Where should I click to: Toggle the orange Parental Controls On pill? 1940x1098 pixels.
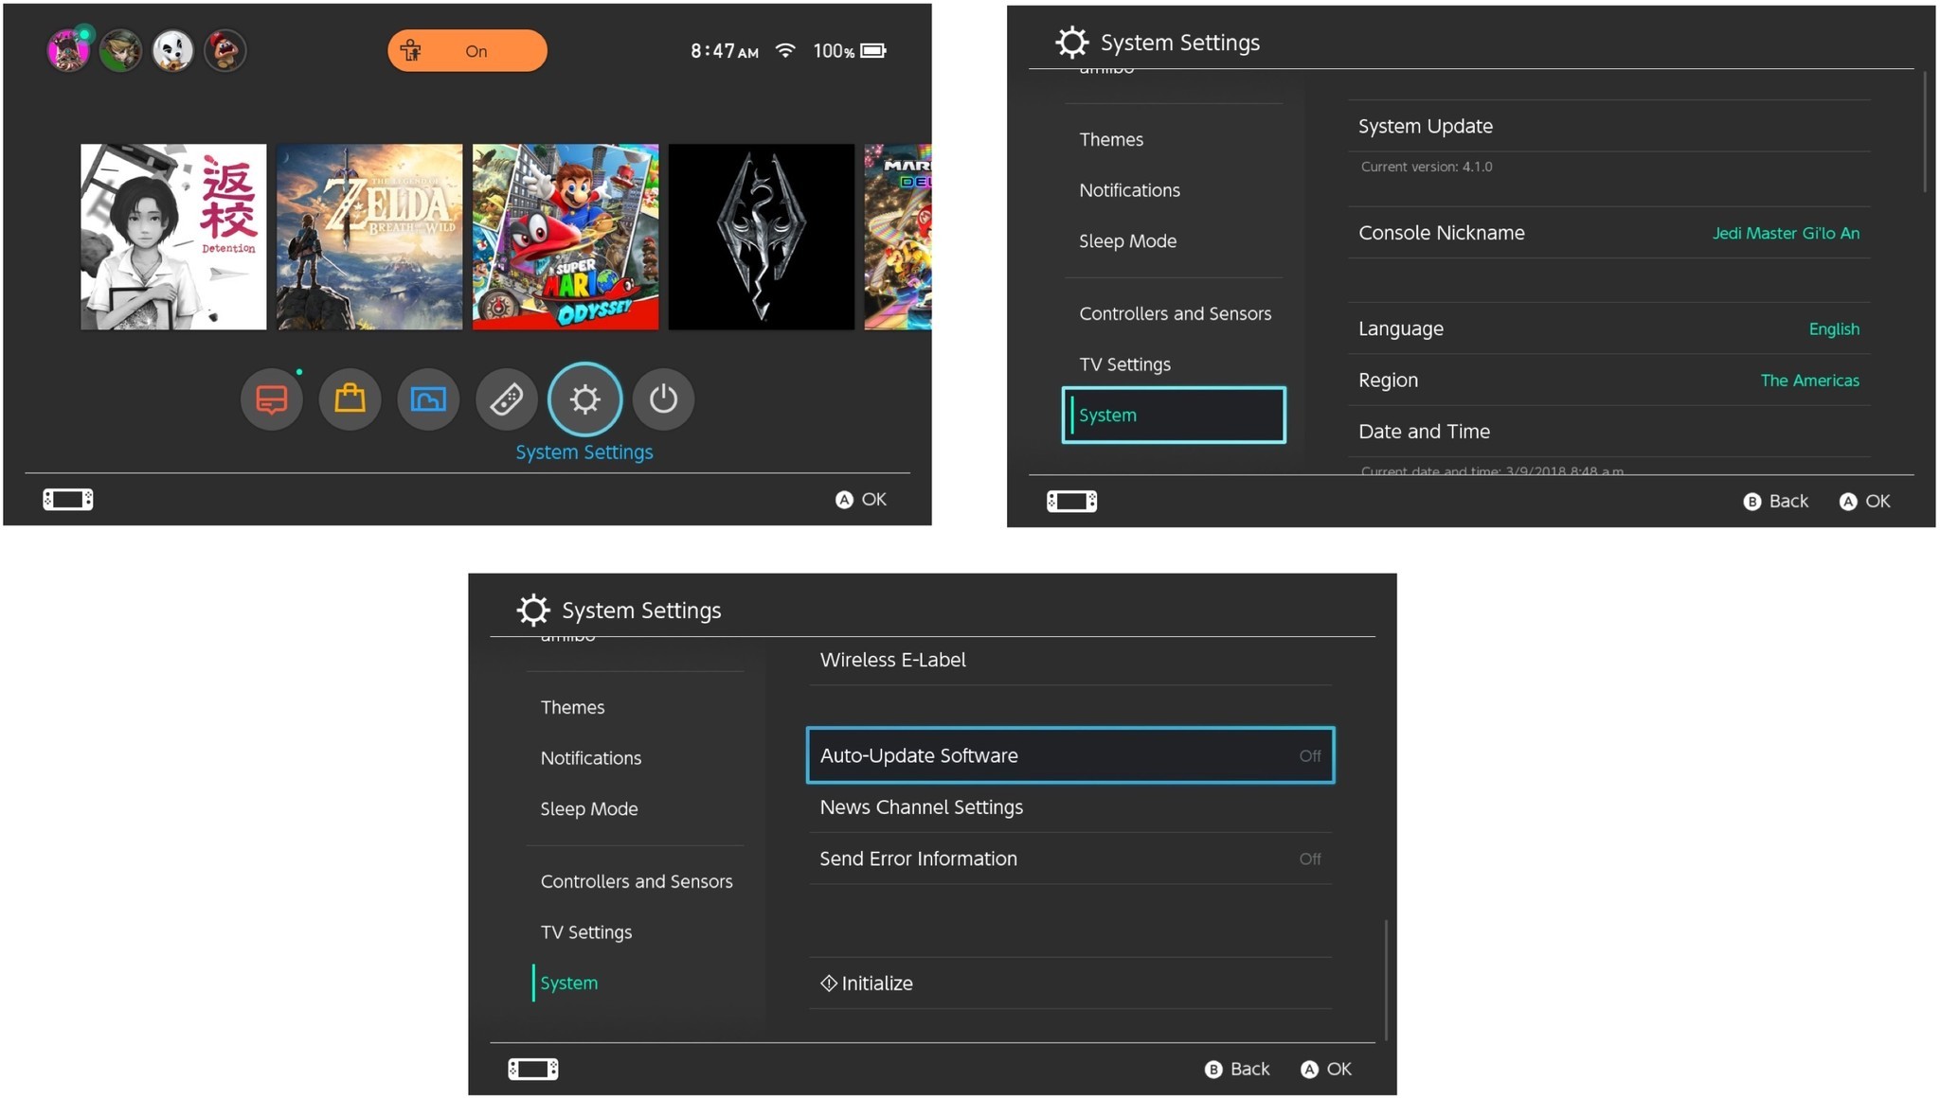(467, 50)
